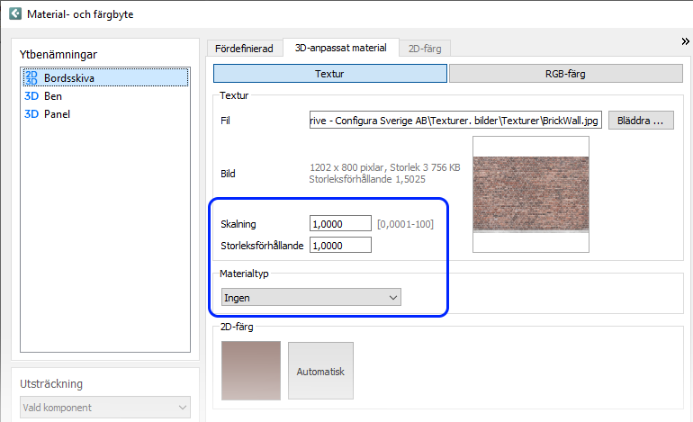Click the back arrow icon in title bar

(14, 13)
